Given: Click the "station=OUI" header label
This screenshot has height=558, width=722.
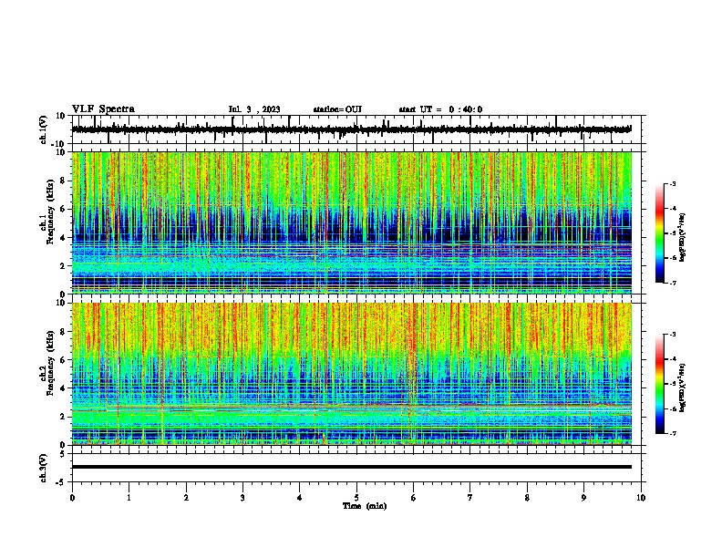Looking at the screenshot, I should pos(337,109).
